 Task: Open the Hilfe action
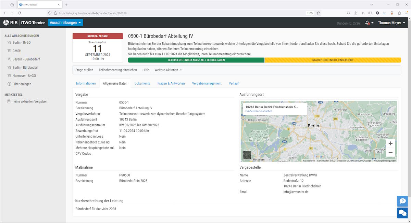[x=146, y=70]
